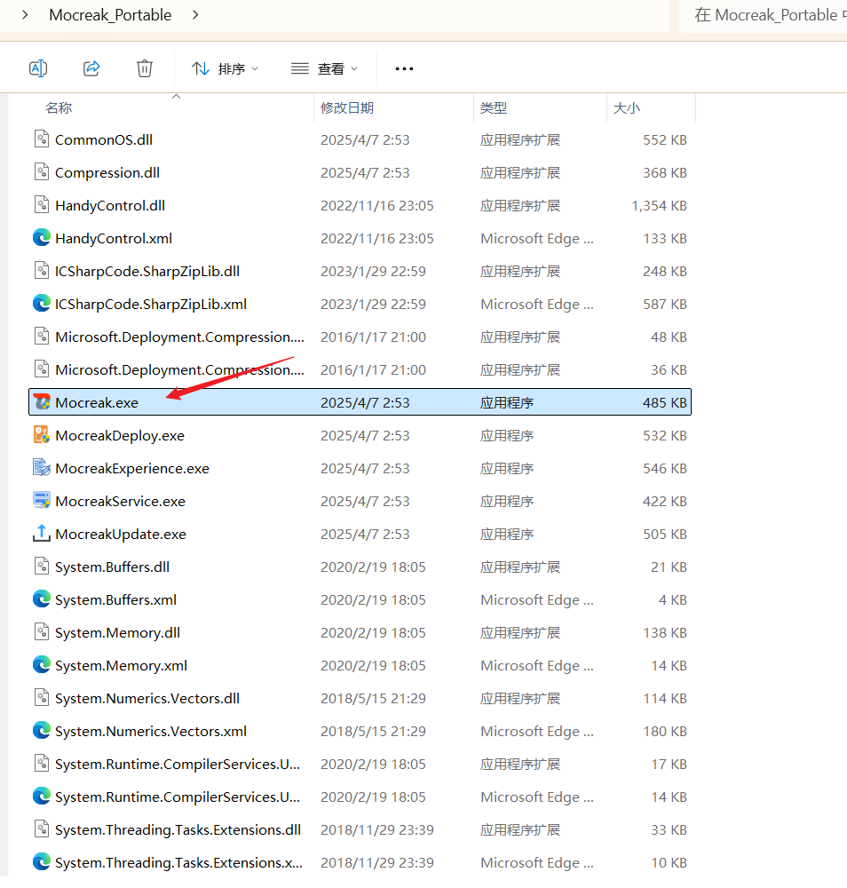847x888 pixels.
Task: Click the Delete trash can icon
Action: pos(145,68)
